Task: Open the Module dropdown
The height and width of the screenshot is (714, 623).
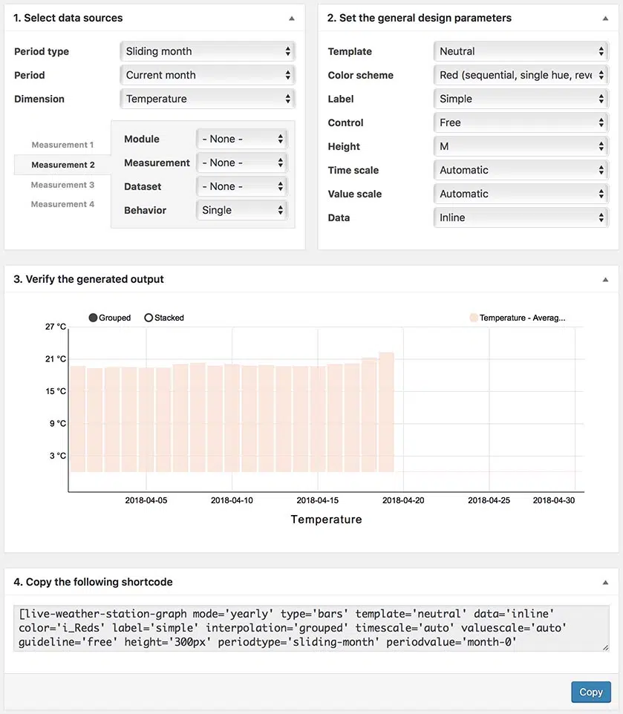Action: (241, 139)
